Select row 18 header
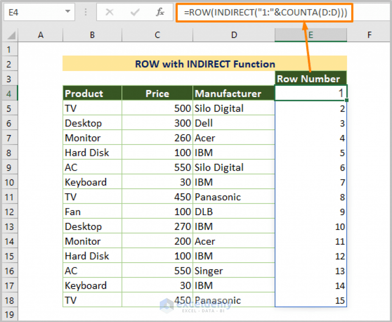 pyautogui.click(x=10, y=300)
